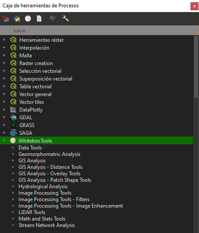Select LiDAR Tools label
This screenshot has width=199, height=233.
point(32,212)
